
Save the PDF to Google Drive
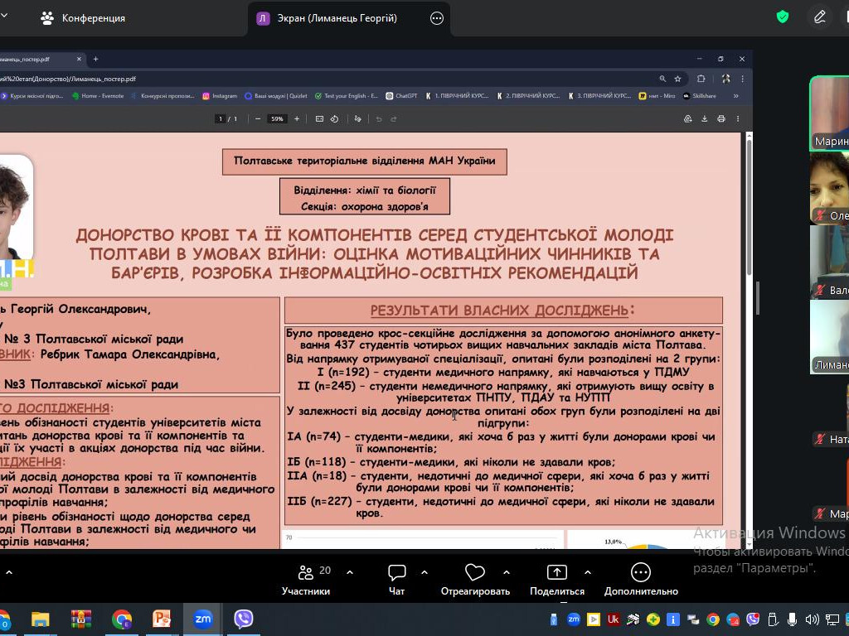point(687,119)
